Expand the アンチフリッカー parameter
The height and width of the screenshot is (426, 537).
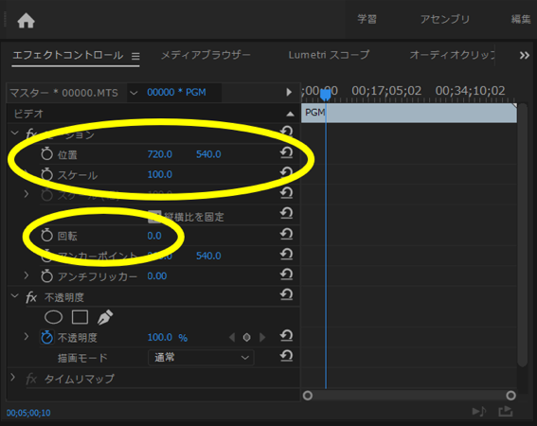coord(27,275)
